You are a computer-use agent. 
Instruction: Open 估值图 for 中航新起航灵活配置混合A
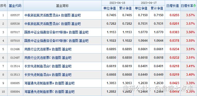pyautogui.click(x=66, y=15)
